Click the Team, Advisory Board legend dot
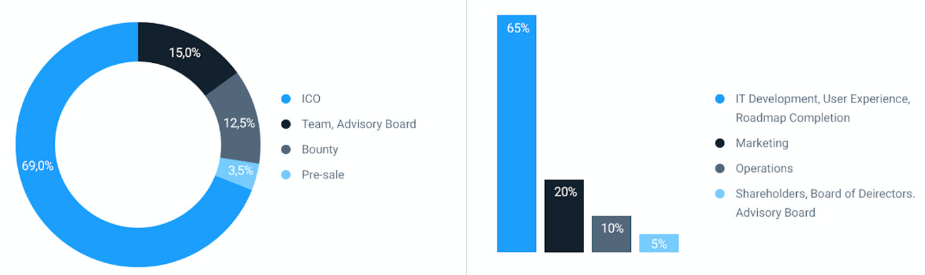Image resolution: width=925 pixels, height=275 pixels. click(286, 124)
